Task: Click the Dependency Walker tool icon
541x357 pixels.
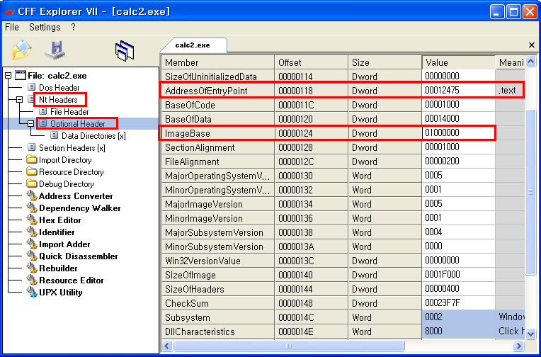Action: coord(32,208)
